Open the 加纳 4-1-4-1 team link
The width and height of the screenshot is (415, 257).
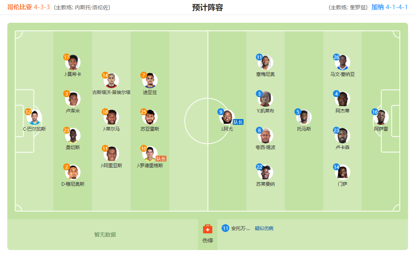coord(389,7)
